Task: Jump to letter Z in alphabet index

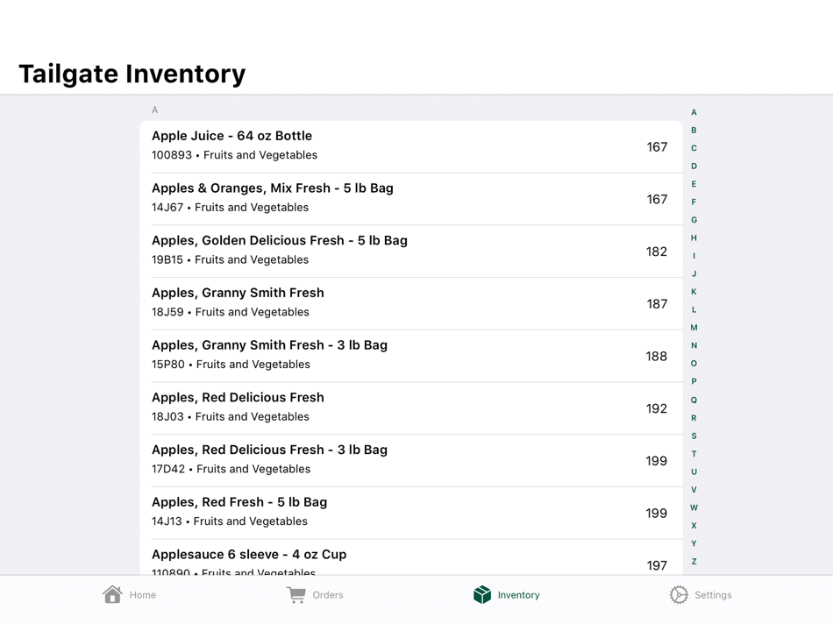Action: click(x=694, y=561)
